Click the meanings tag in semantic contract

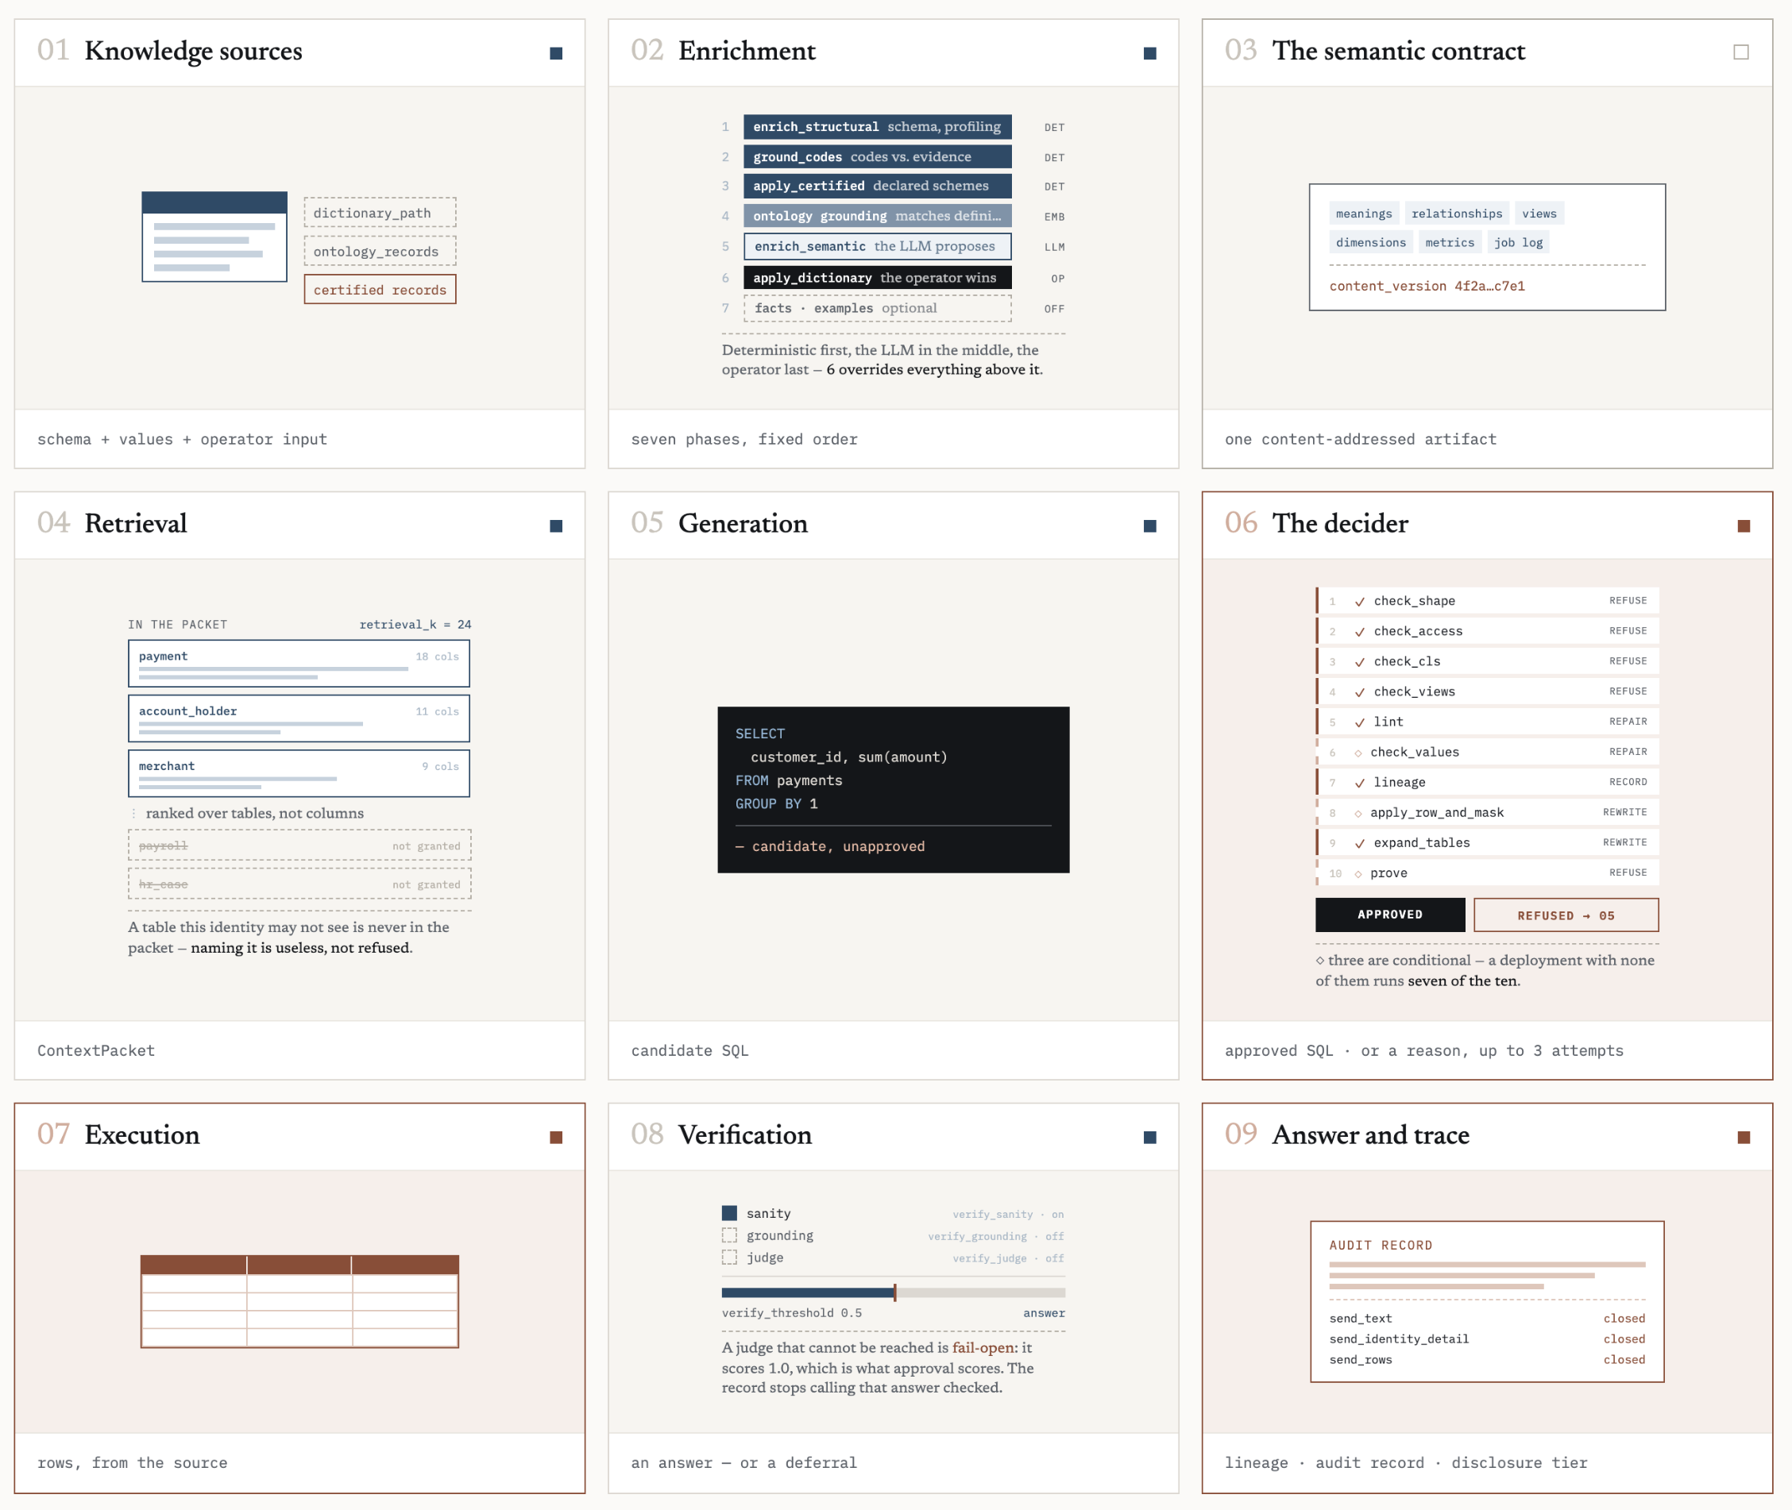[x=1364, y=213]
